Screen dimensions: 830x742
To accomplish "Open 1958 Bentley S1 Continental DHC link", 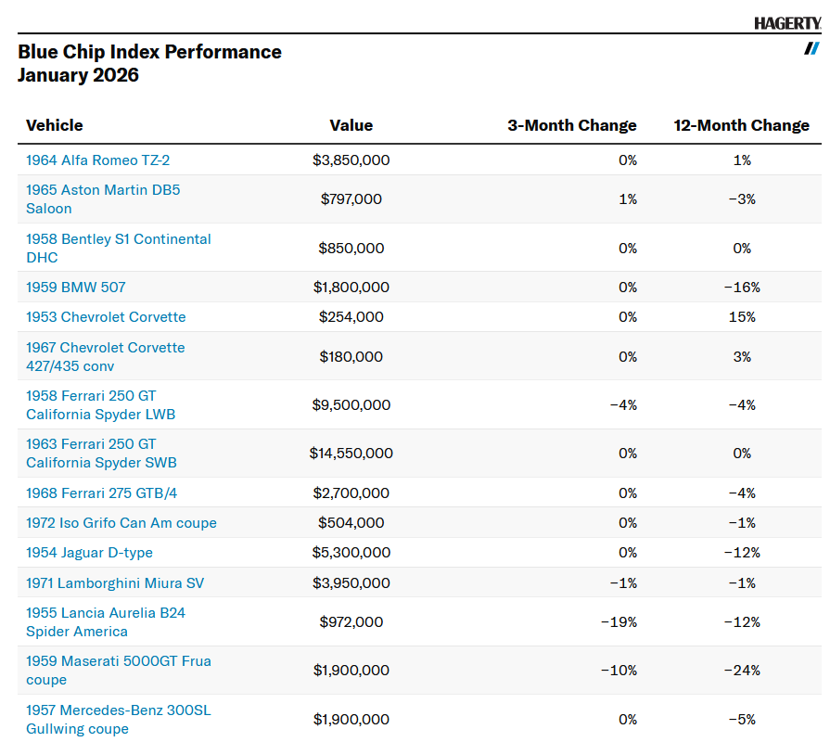I will click(118, 239).
